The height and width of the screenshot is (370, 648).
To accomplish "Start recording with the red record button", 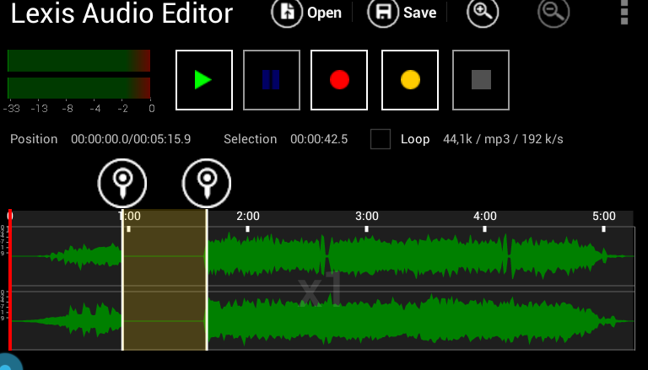I will click(339, 80).
